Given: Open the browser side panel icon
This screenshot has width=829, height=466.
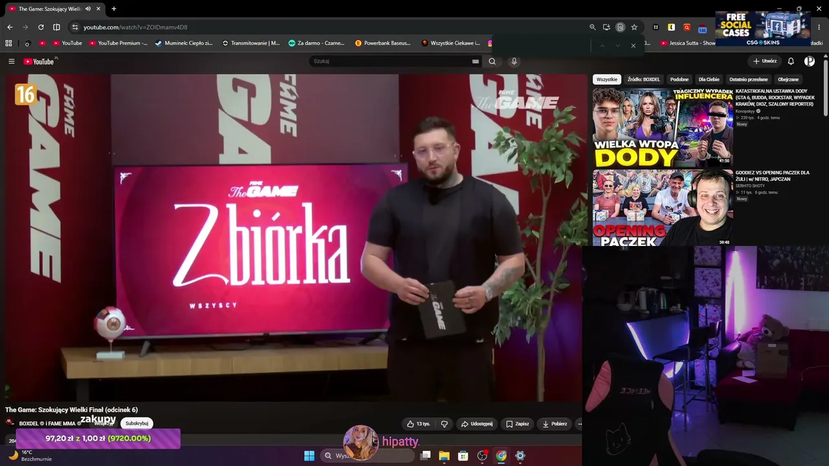Looking at the screenshot, I should pyautogui.click(x=56, y=27).
